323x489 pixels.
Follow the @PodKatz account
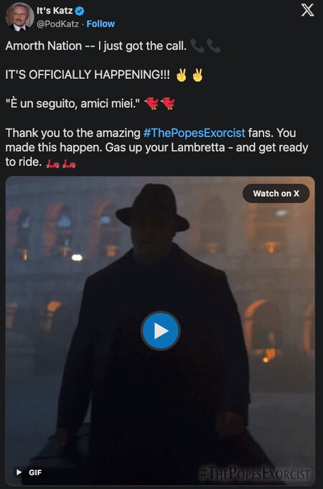100,24
